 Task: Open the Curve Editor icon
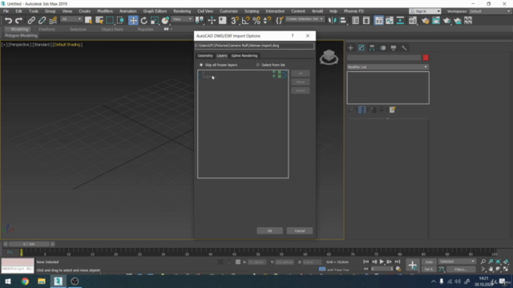click(390, 21)
